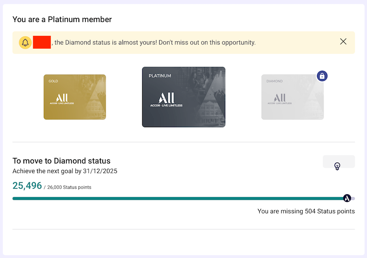Click the "missing 504 Status points" text
This screenshot has width=367, height=258.
click(x=306, y=211)
